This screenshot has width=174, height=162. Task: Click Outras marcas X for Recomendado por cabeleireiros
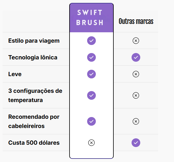coord(136,121)
